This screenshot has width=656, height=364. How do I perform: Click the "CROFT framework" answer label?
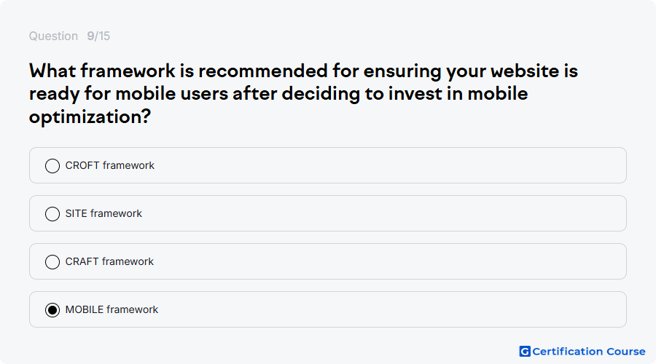(109, 165)
